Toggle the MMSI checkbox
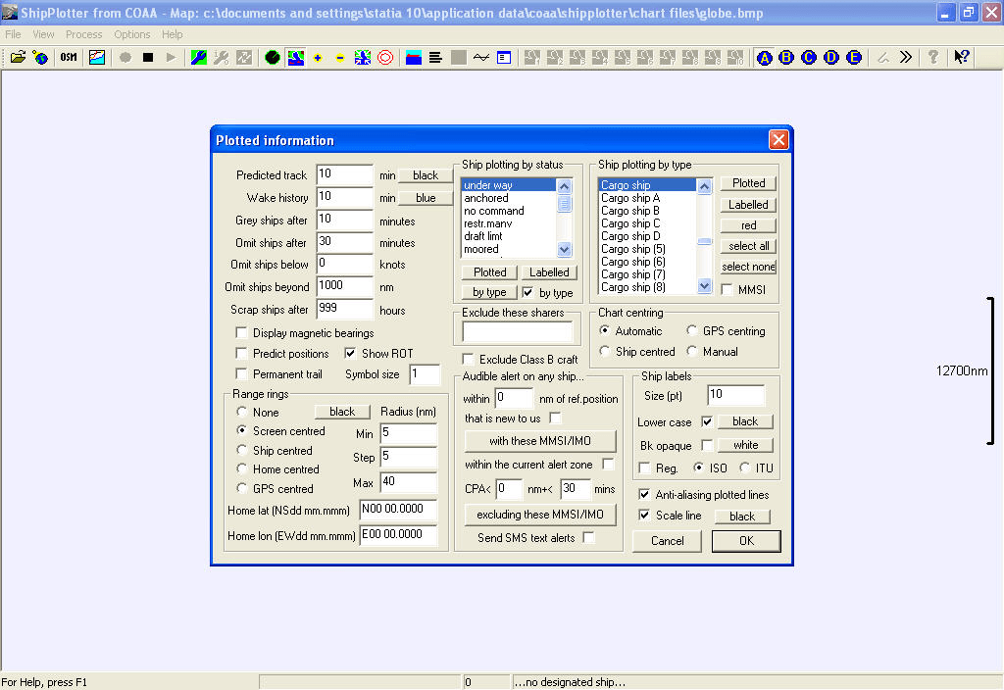This screenshot has width=1004, height=690. point(727,289)
